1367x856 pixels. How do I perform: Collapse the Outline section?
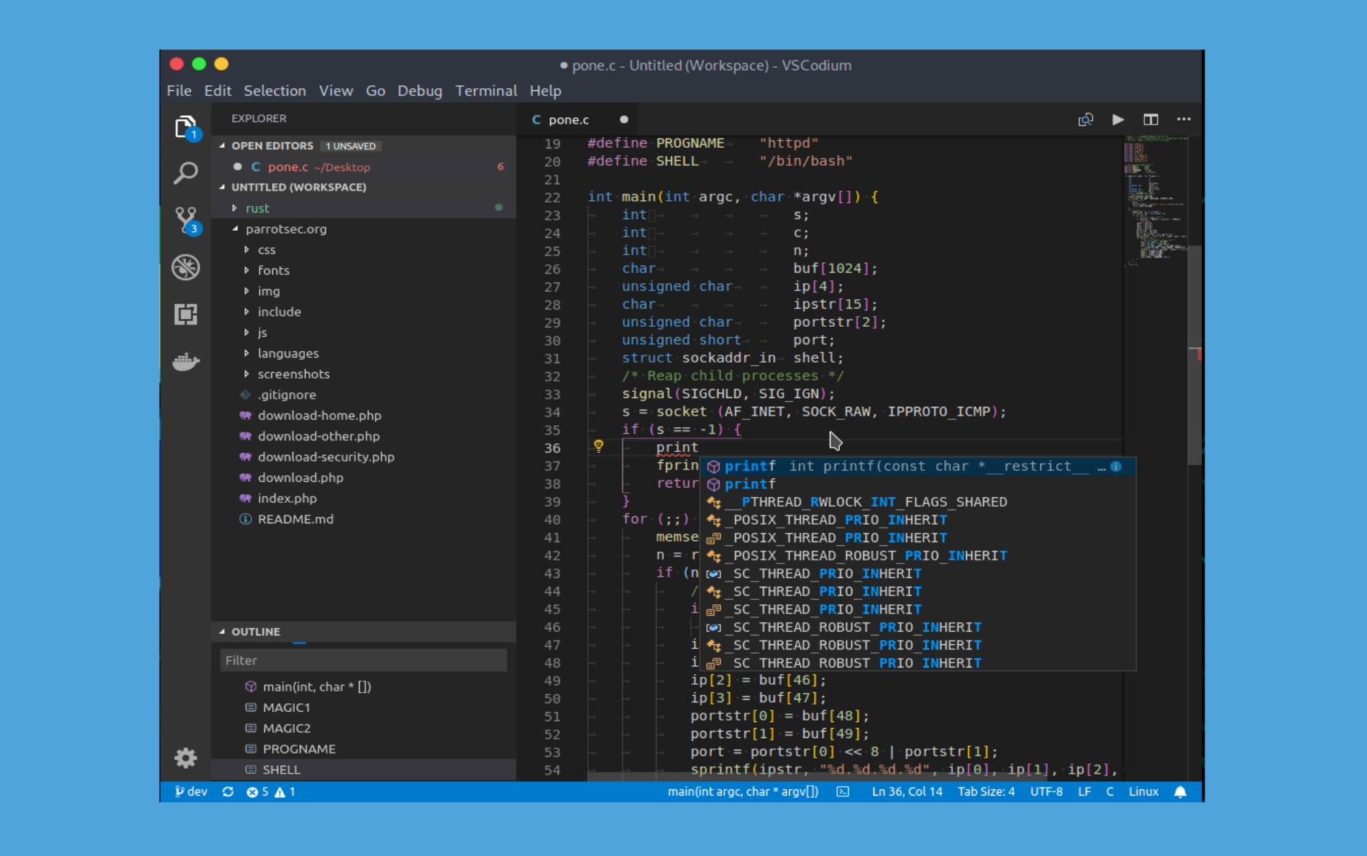[222, 632]
